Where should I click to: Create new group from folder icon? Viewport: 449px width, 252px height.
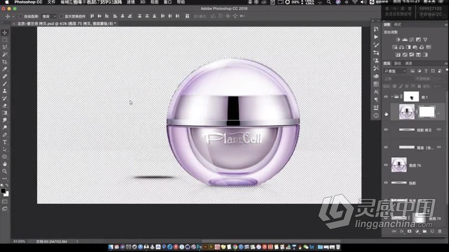425,231
